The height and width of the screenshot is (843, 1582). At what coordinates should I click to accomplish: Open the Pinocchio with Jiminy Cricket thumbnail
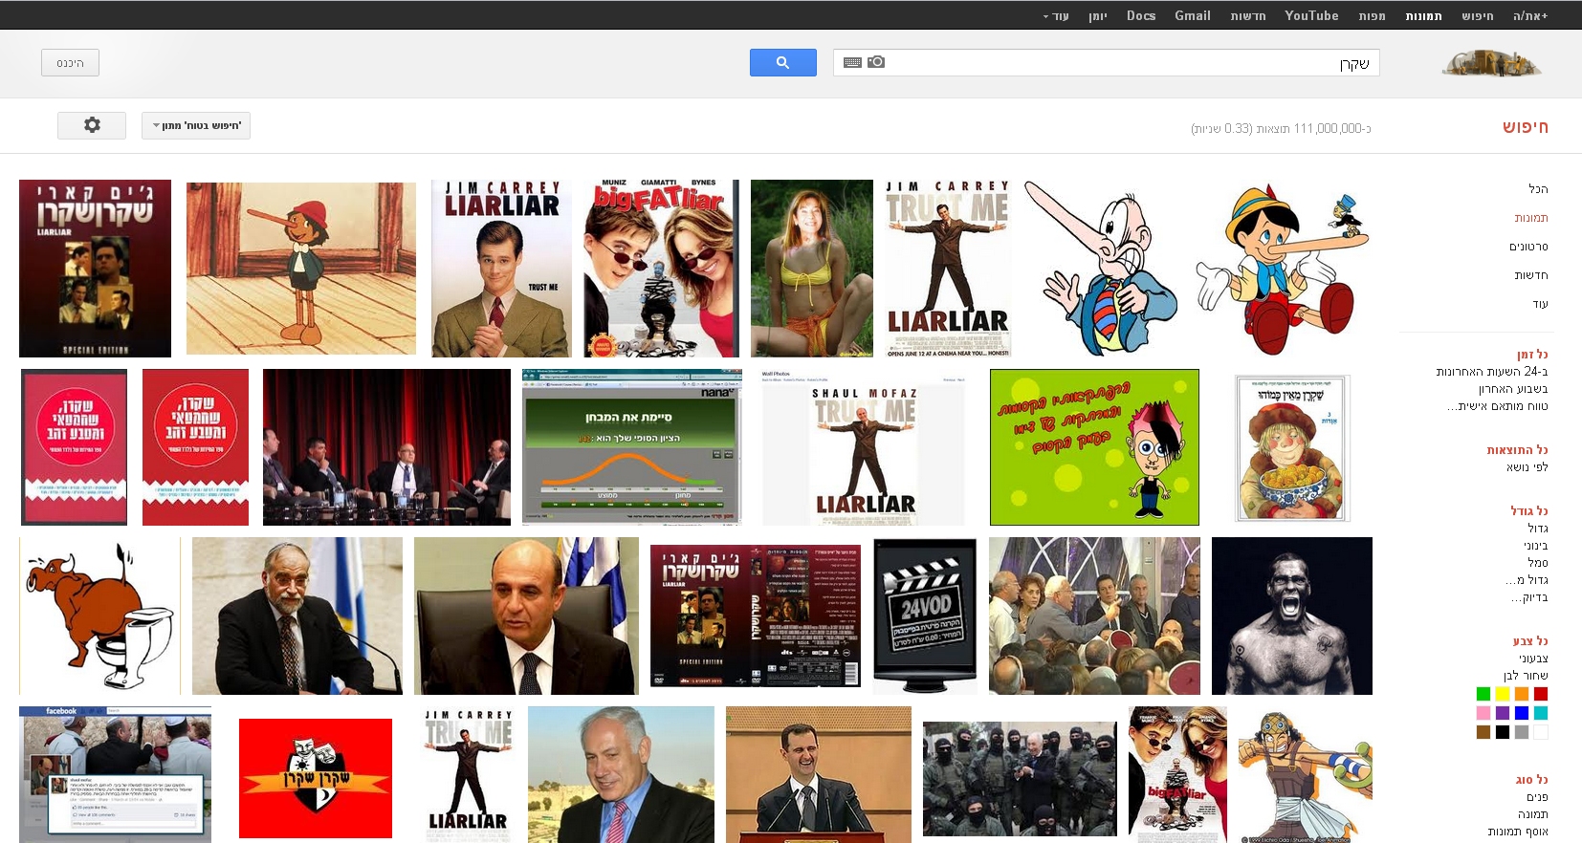pyautogui.click(x=1283, y=269)
